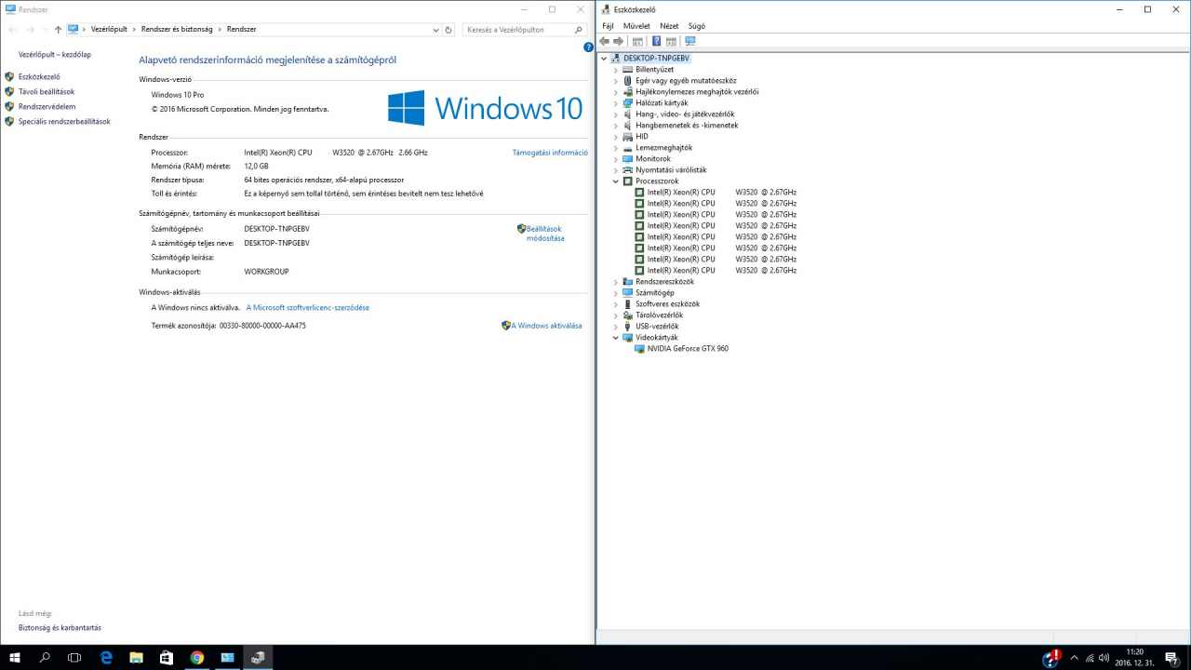Click the refresh button beside address bar

tap(448, 30)
